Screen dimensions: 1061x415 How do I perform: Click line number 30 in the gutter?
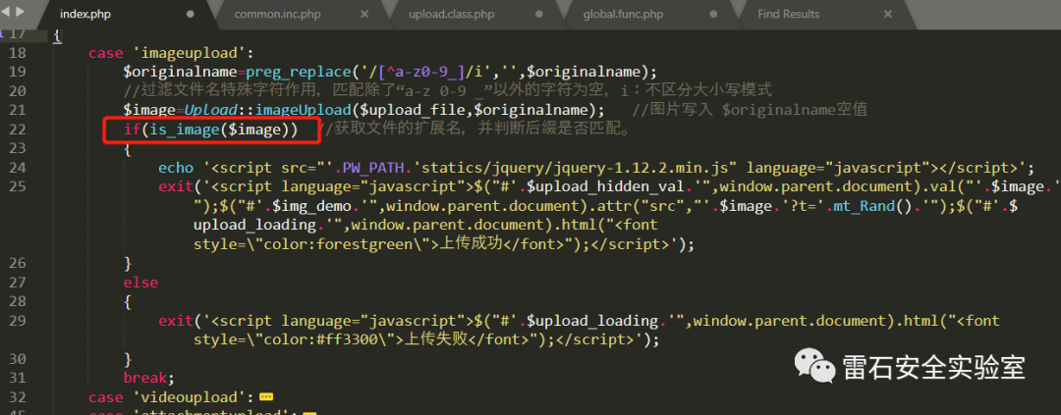tap(19, 358)
